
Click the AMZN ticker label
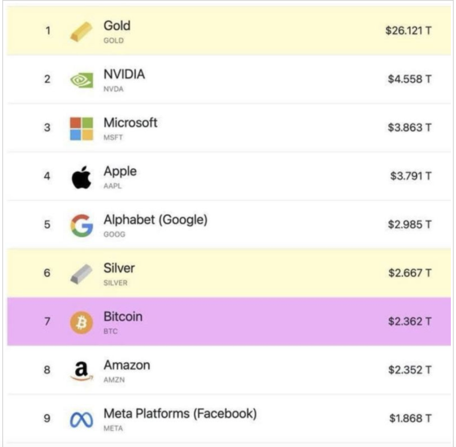[113, 380]
